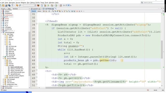Expand the Libraries node

[x=3, y=81]
